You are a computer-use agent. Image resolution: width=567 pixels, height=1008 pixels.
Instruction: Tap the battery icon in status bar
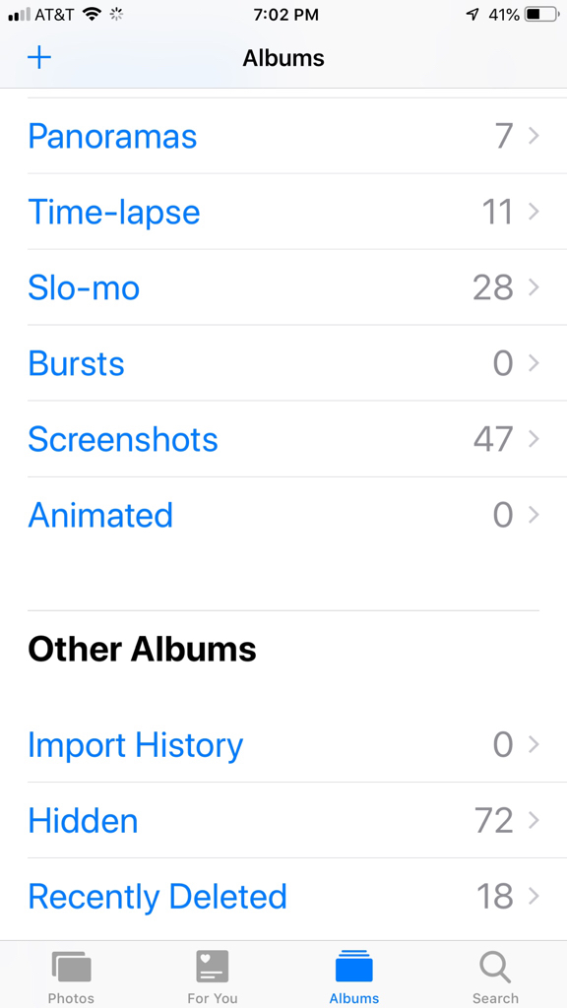[542, 15]
